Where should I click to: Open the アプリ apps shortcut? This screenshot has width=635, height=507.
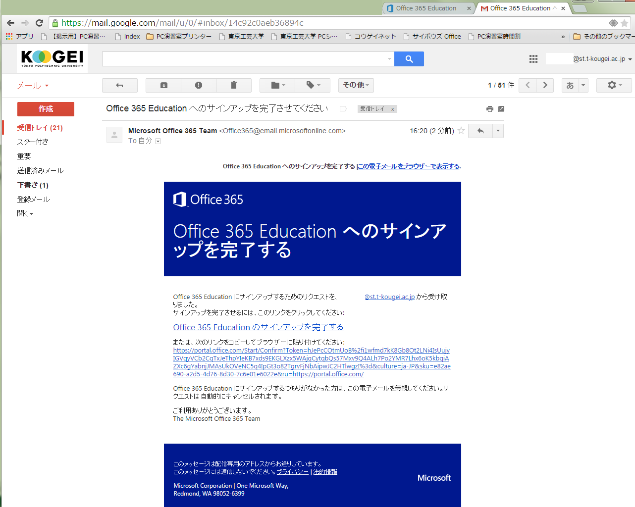point(19,36)
